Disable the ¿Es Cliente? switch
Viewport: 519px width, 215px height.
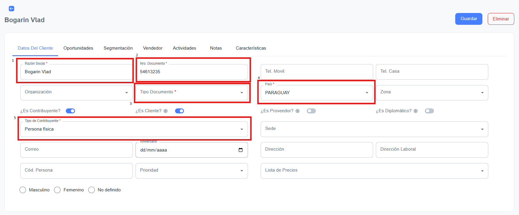click(x=179, y=111)
